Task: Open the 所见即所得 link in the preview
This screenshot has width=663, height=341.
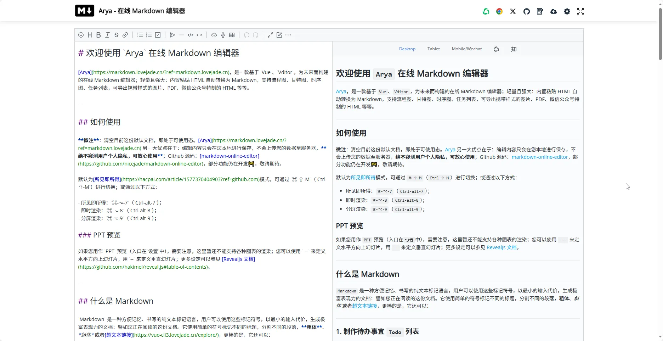Action: 363,178
